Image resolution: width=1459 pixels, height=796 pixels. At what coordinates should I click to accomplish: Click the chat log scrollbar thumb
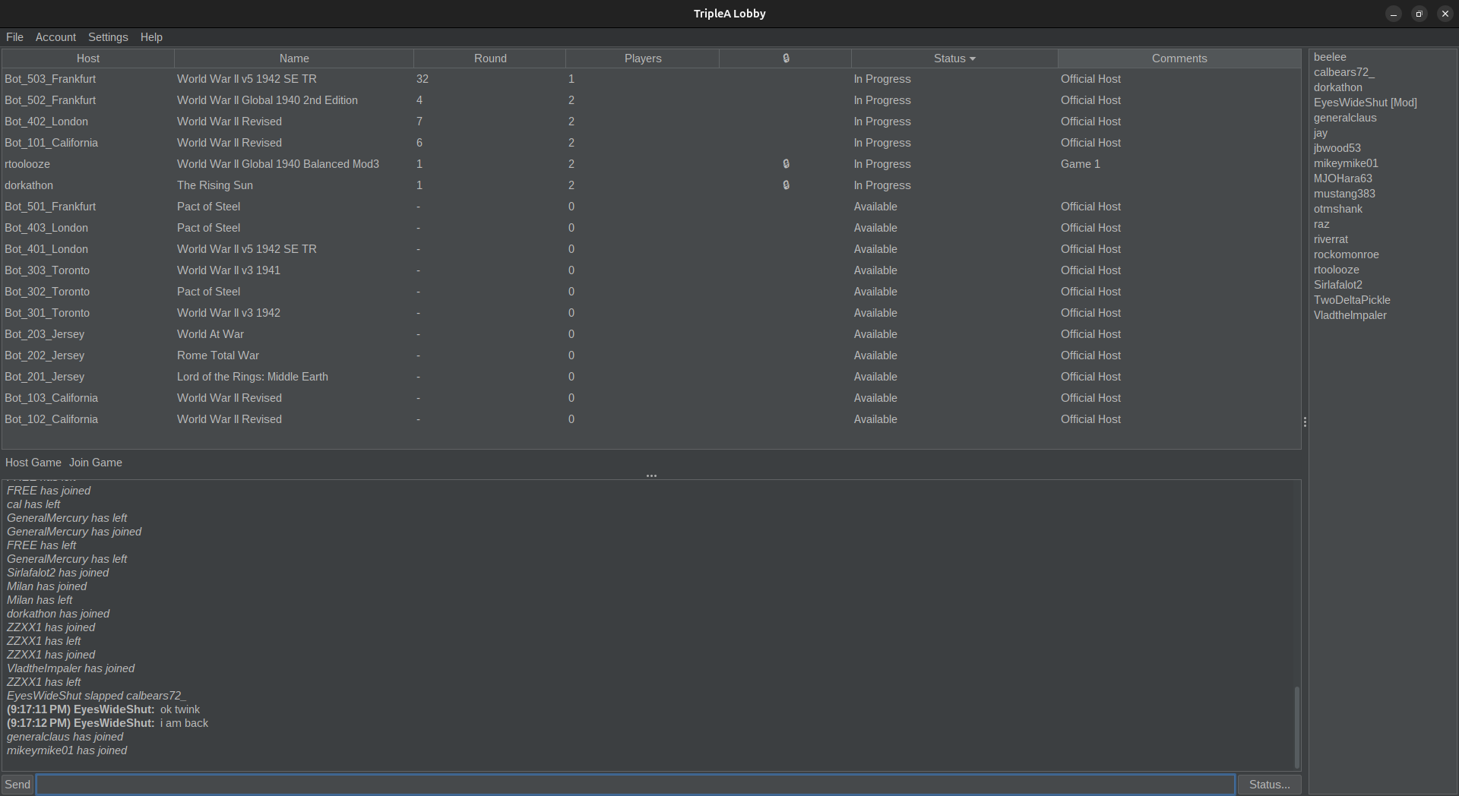1296,728
